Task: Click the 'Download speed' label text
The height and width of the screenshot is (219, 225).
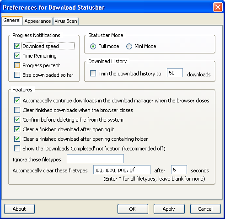Action: 41,46
